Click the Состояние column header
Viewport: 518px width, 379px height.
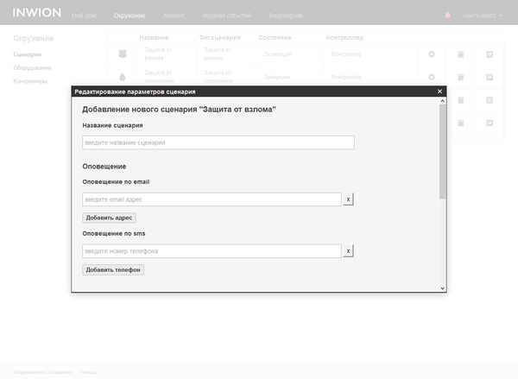275,38
